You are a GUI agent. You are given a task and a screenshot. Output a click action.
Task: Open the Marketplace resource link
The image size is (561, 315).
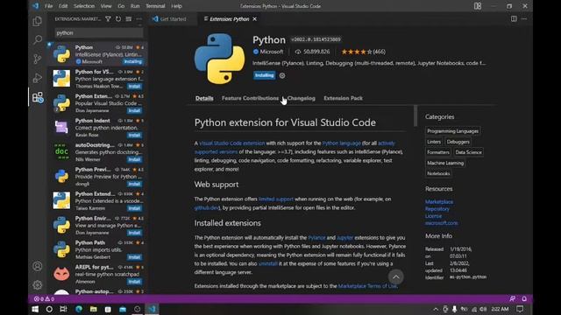pos(439,202)
